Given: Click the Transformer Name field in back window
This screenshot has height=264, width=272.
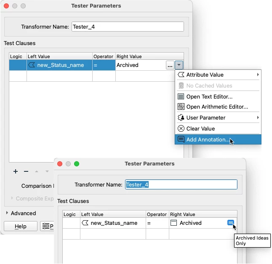Looking at the screenshot, I should [128, 27].
